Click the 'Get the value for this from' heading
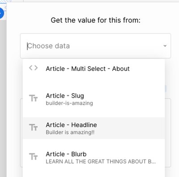This screenshot has width=179, height=177. (x=96, y=20)
